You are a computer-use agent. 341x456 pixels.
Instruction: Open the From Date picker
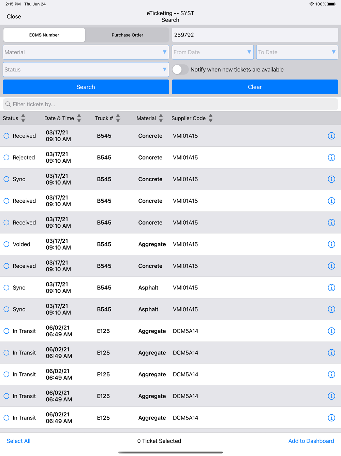[213, 52]
